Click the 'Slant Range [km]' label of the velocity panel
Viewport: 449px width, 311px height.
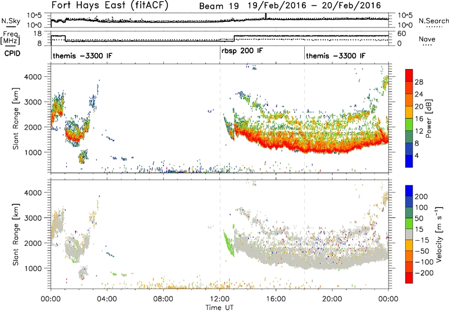16,234
